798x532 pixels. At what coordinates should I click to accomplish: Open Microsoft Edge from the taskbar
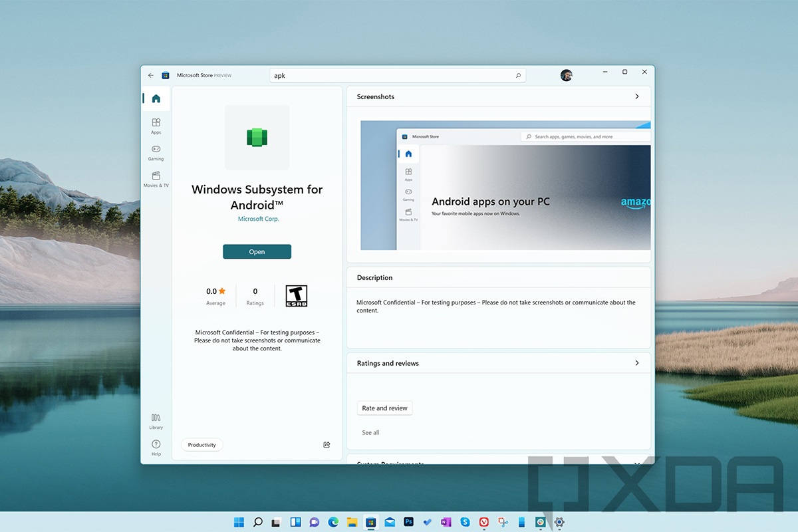click(x=332, y=522)
